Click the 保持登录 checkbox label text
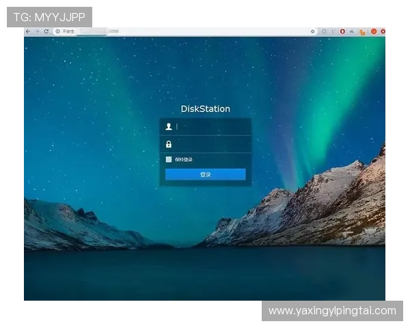 click(x=184, y=160)
